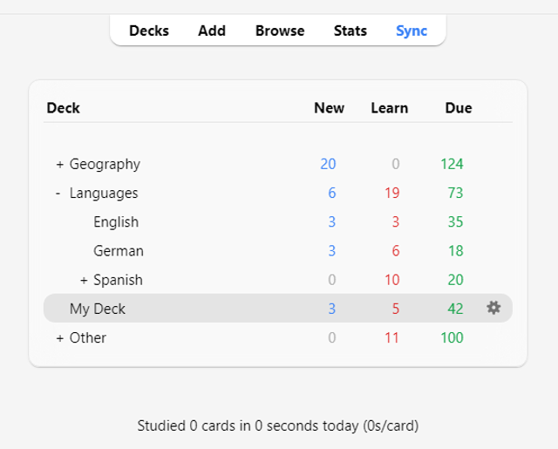The image size is (558, 449).
Task: Click Languages' new count 6
Action: [332, 194]
